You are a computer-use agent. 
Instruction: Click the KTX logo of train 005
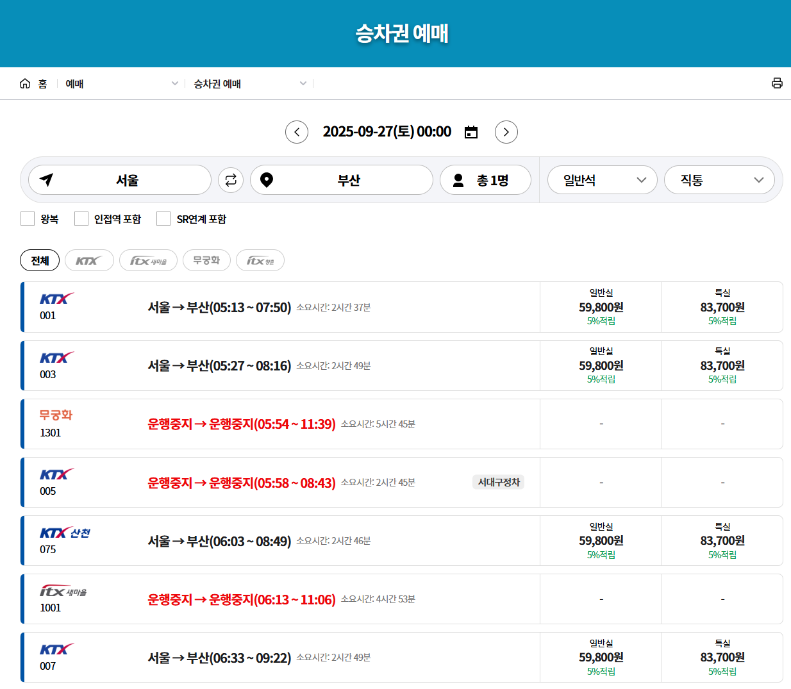tap(57, 474)
